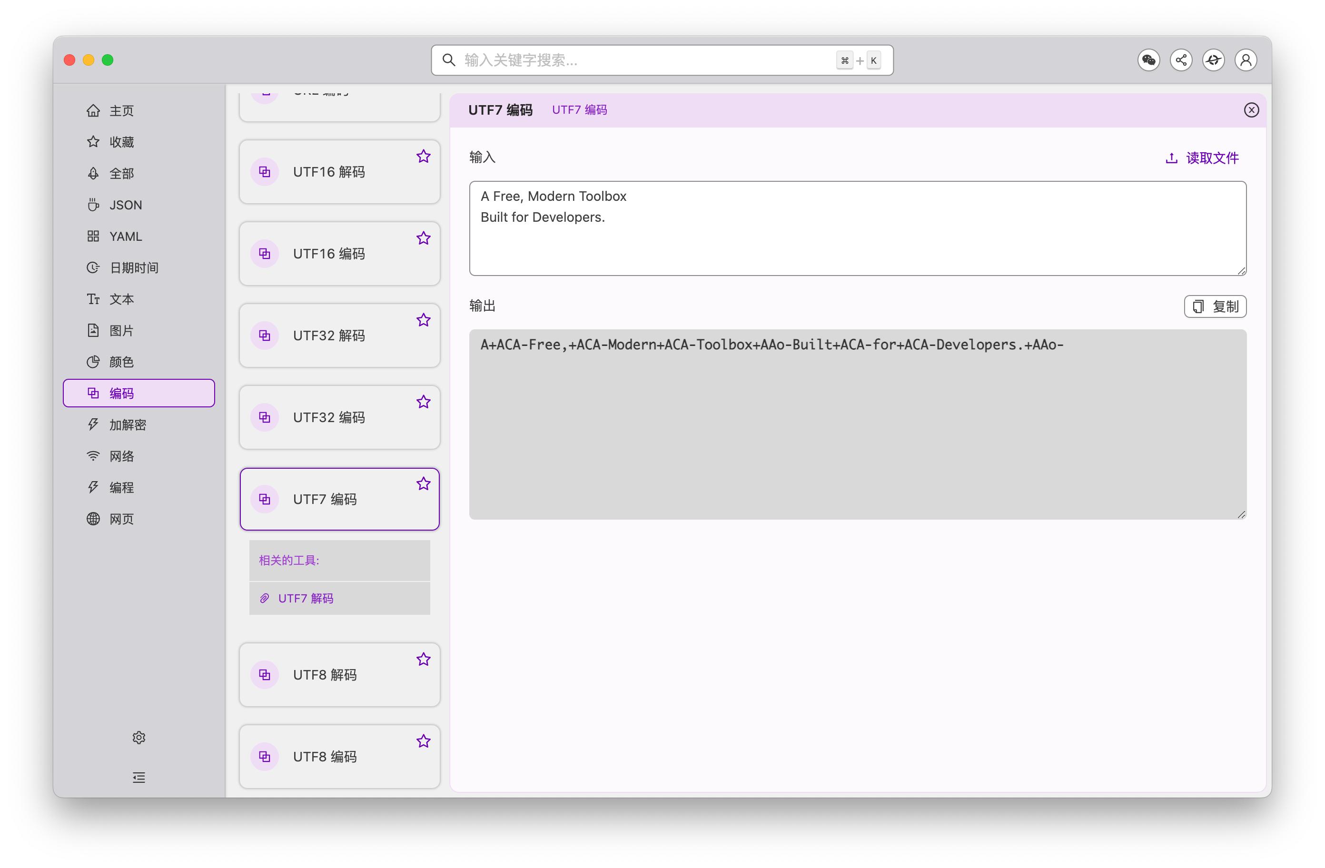1325x868 pixels.
Task: Select the JSON category
Action: (x=138, y=205)
